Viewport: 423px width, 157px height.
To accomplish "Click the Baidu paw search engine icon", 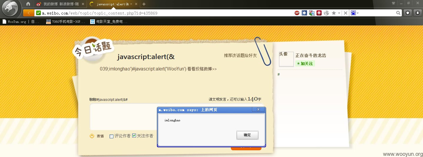I will (353, 13).
